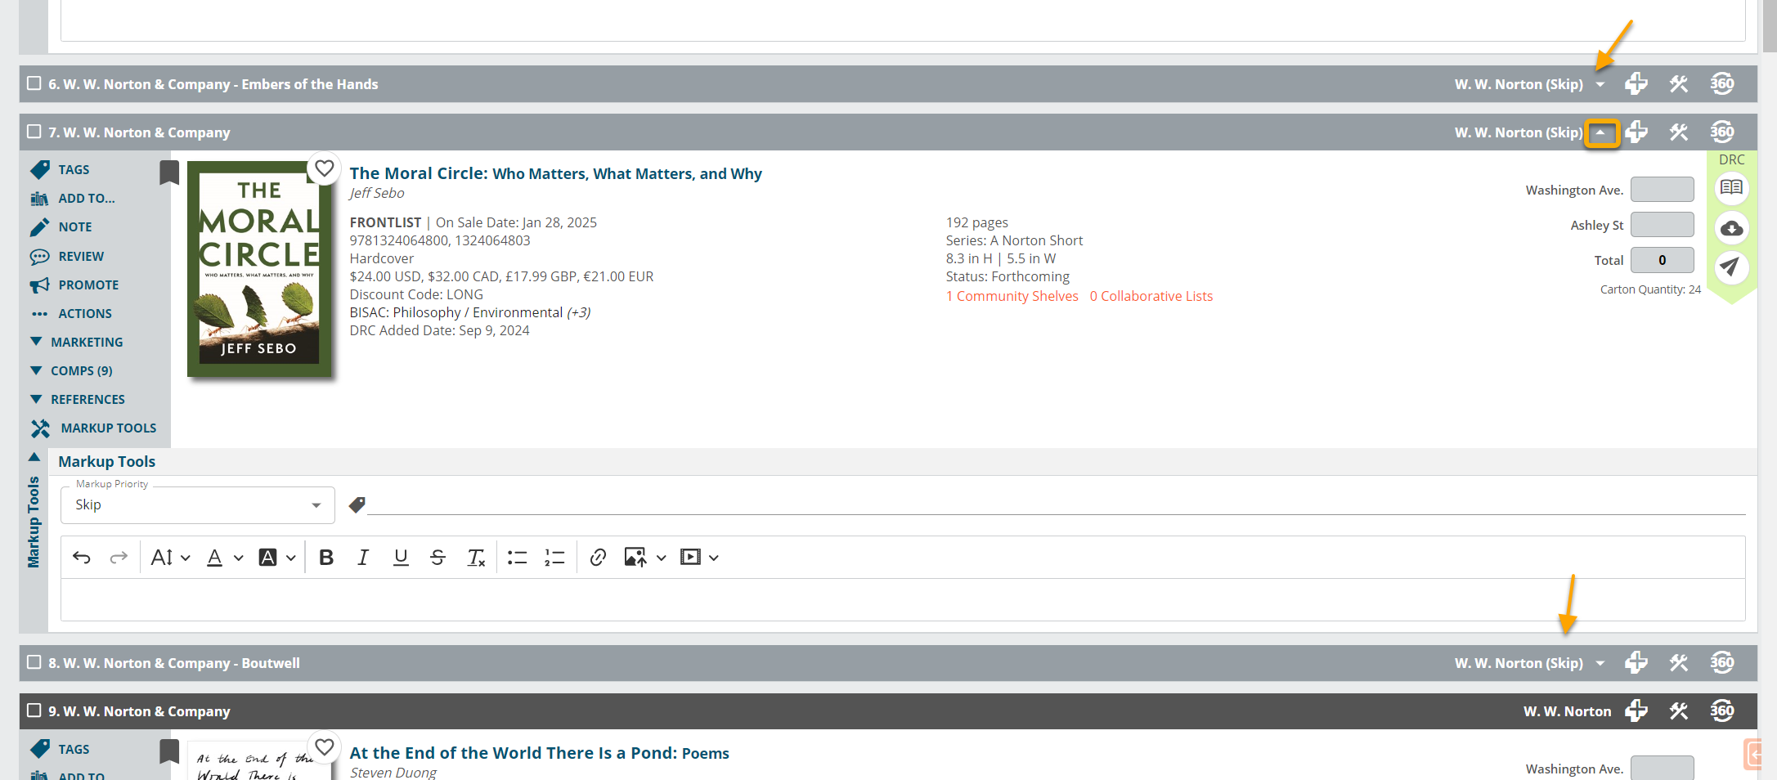1777x780 pixels.
Task: Download the DRC with cloud icon
Action: point(1731,228)
